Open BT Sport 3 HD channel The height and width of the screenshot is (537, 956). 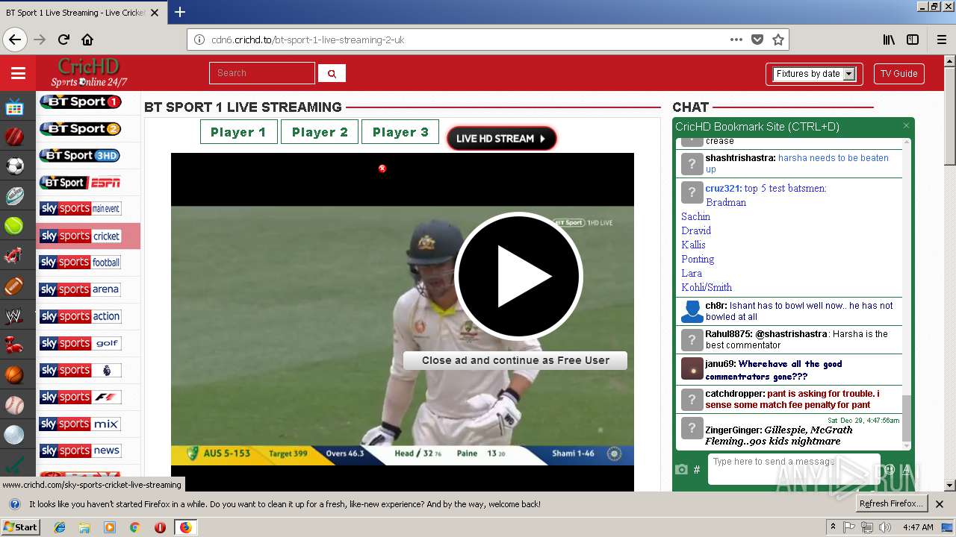click(80, 156)
